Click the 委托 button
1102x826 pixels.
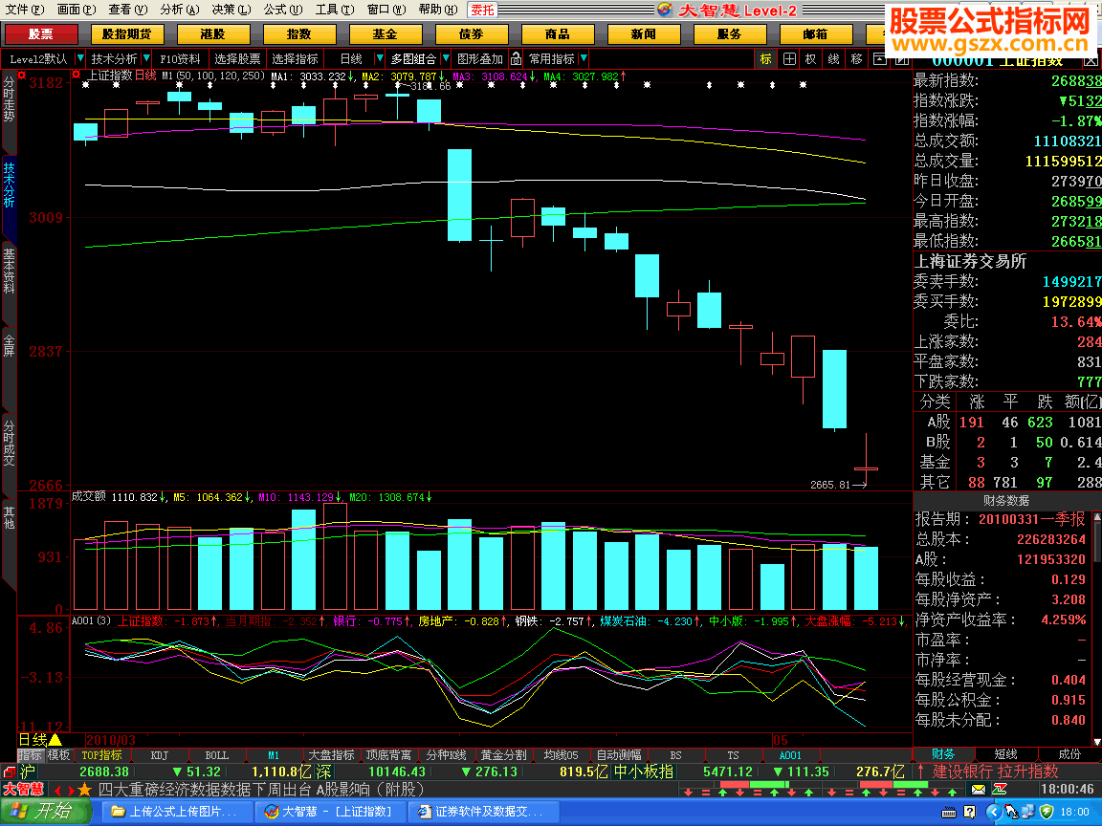(483, 10)
